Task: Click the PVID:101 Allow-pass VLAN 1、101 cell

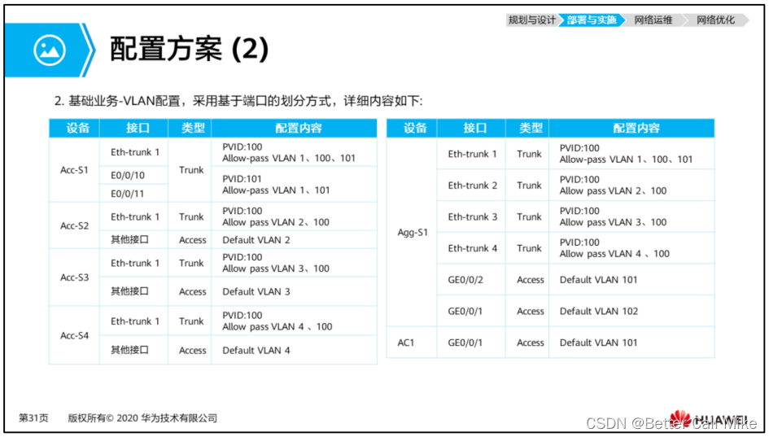Action: [x=295, y=185]
